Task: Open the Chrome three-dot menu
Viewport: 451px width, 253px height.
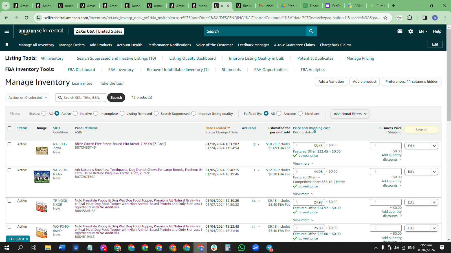Action: (445, 18)
